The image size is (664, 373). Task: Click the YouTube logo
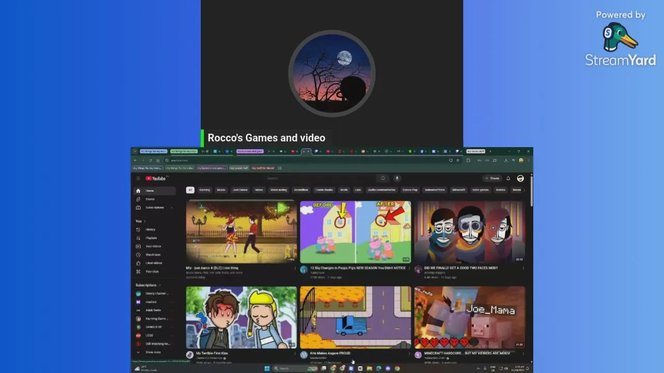[156, 178]
